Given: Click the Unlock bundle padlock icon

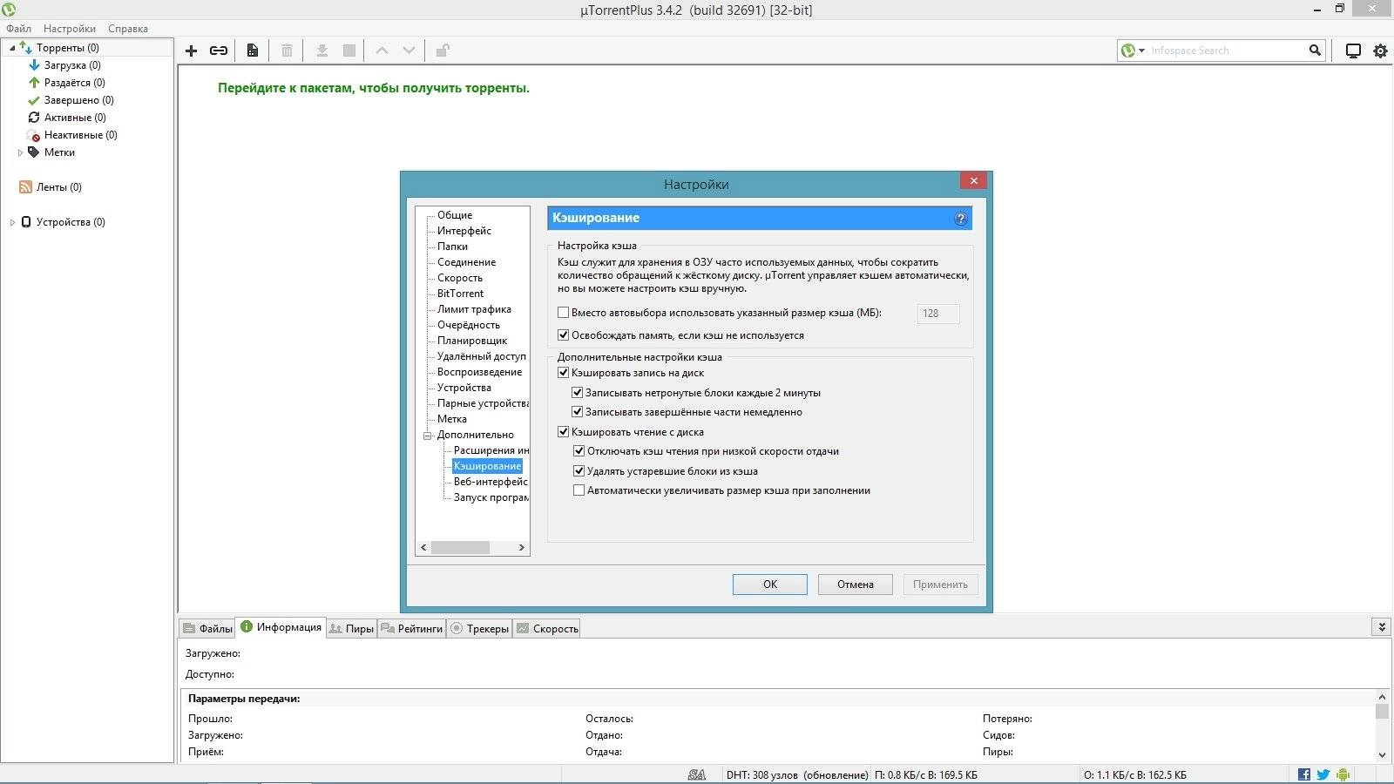Looking at the screenshot, I should pyautogui.click(x=443, y=51).
